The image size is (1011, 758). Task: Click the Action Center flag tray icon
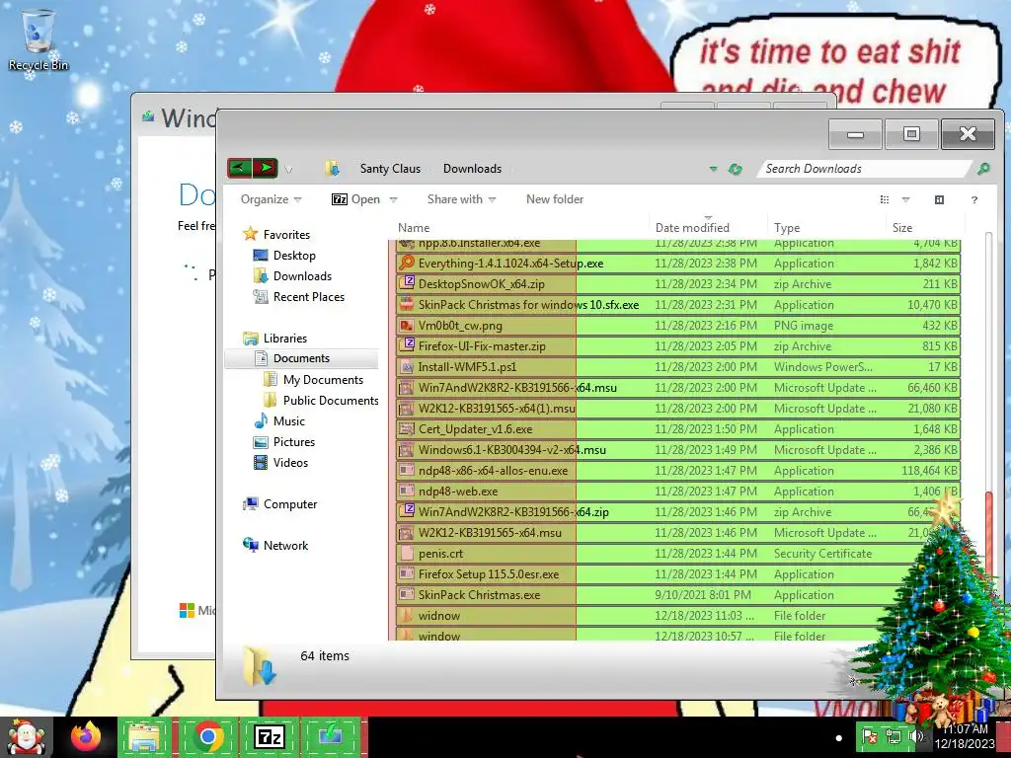click(870, 736)
